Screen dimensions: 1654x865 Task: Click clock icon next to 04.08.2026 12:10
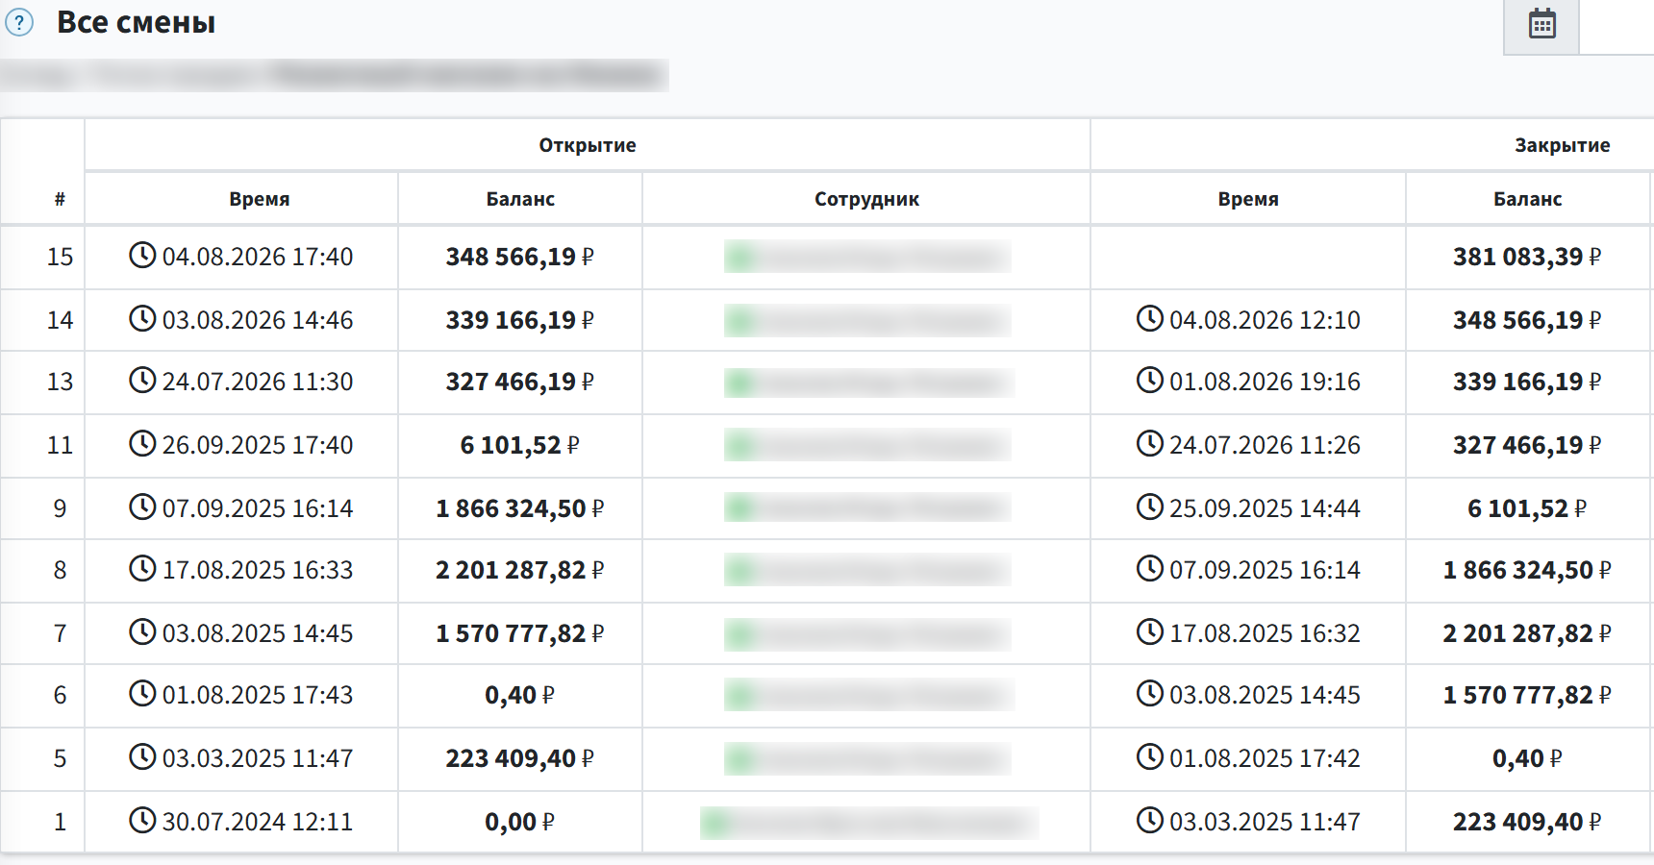[1150, 318]
